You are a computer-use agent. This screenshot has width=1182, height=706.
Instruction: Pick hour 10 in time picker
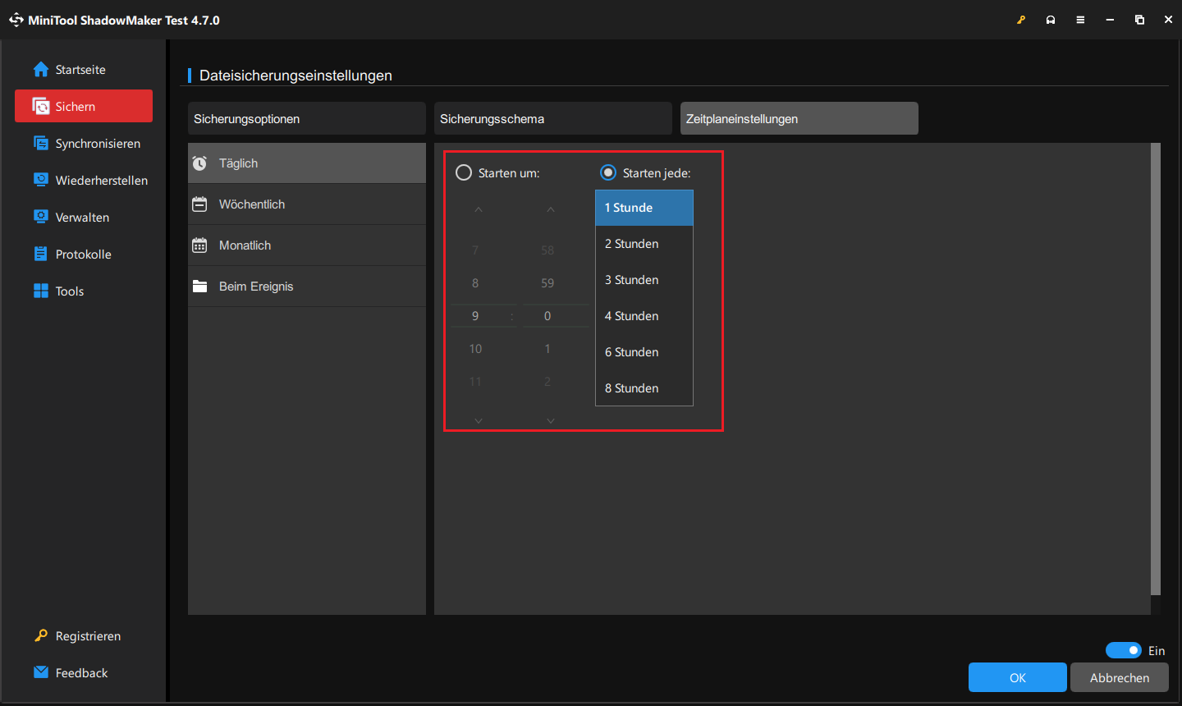click(x=475, y=349)
